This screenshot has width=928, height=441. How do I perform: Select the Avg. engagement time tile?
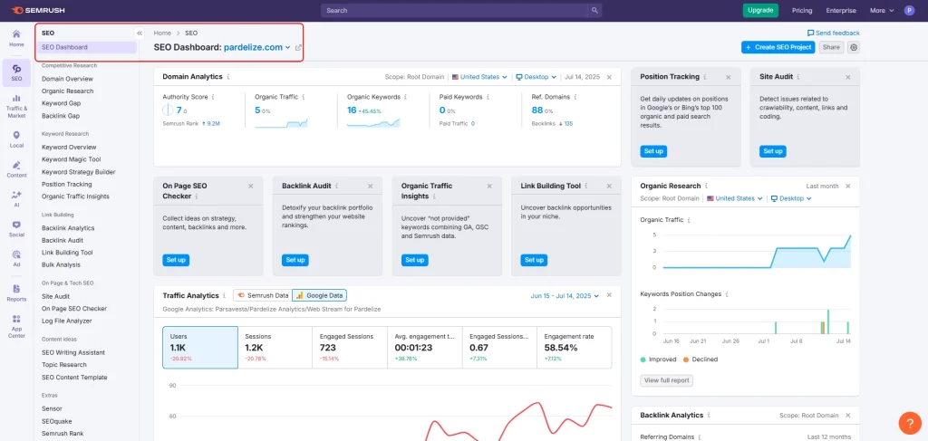coord(424,348)
